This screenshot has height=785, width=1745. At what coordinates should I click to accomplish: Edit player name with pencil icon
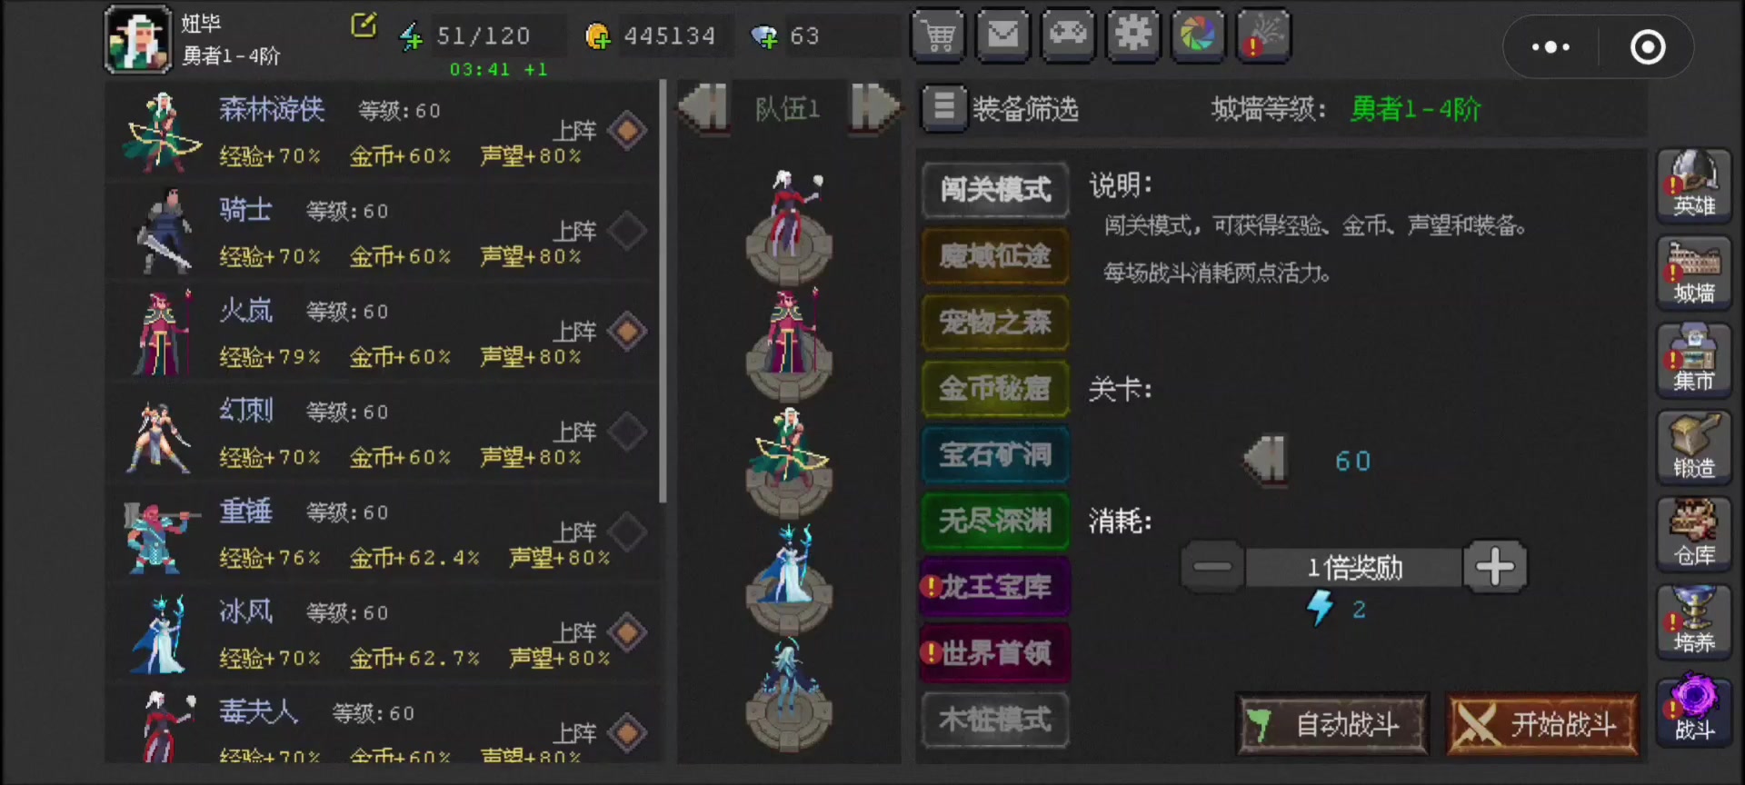click(x=364, y=25)
